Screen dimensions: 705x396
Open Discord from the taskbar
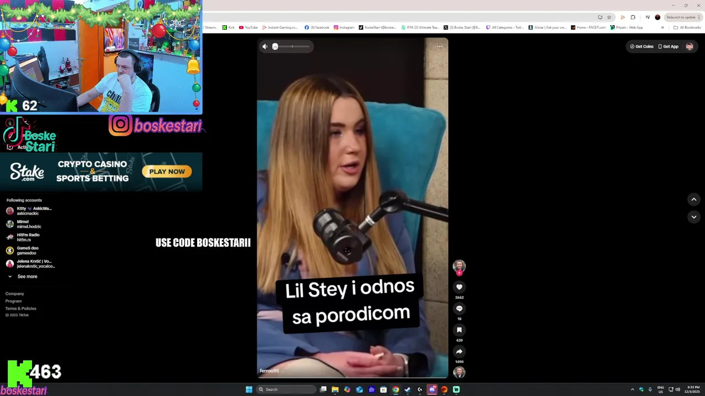(432, 389)
